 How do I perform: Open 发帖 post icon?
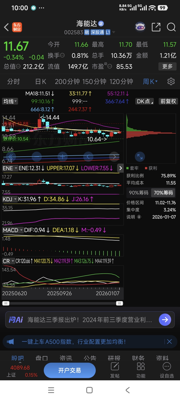coord(115,370)
